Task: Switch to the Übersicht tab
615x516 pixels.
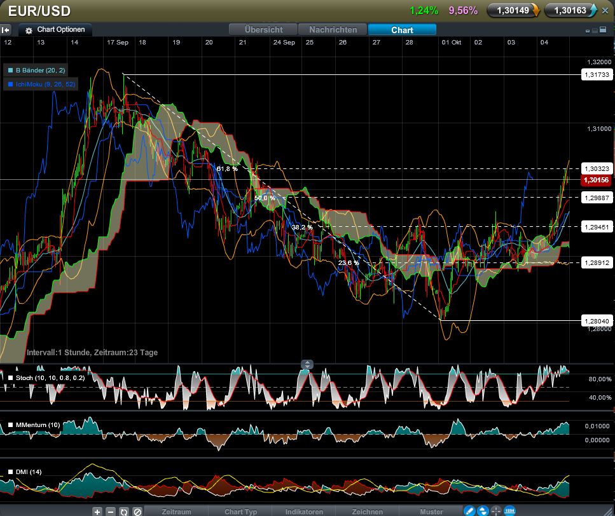Action: pos(263,30)
